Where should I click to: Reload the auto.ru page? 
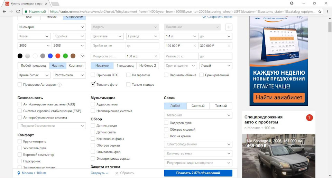coord(18,12)
